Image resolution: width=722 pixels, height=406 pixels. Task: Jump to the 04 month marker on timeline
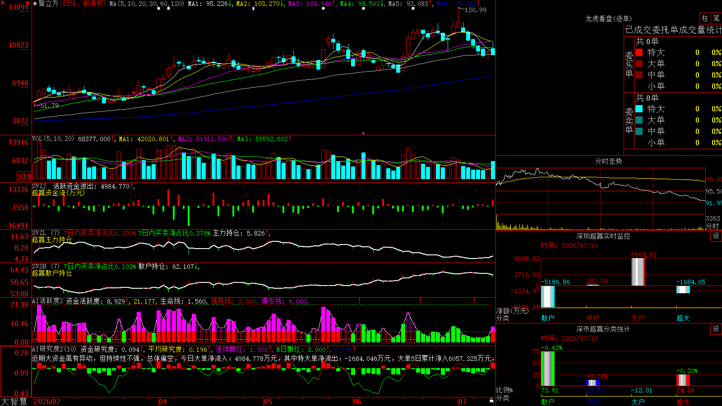(163, 401)
